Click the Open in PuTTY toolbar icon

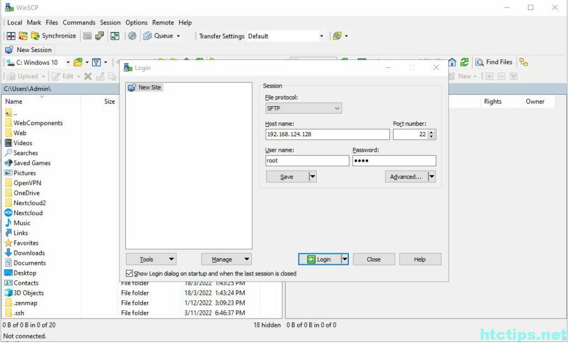99,36
